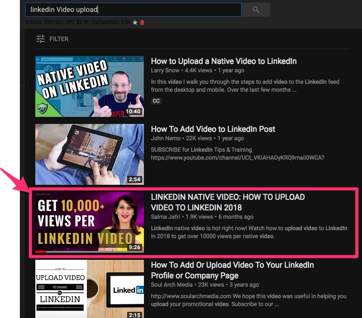
Task: Click the star icon next to Competition value
Action: 135,22
